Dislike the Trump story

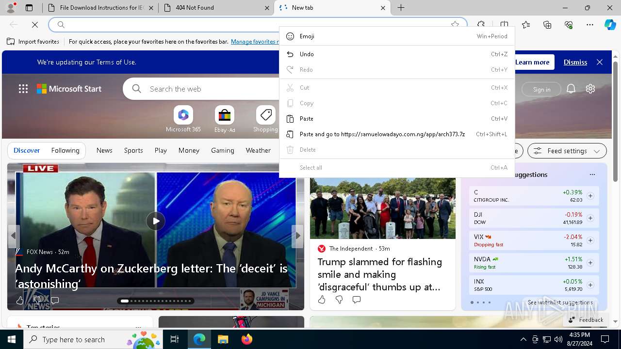pyautogui.click(x=339, y=300)
